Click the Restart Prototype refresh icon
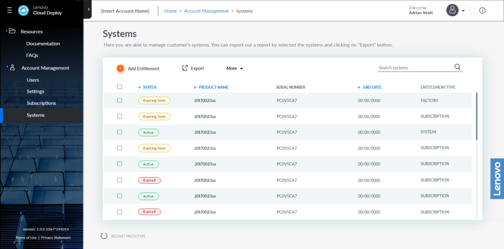The image size is (504, 249). point(104,236)
